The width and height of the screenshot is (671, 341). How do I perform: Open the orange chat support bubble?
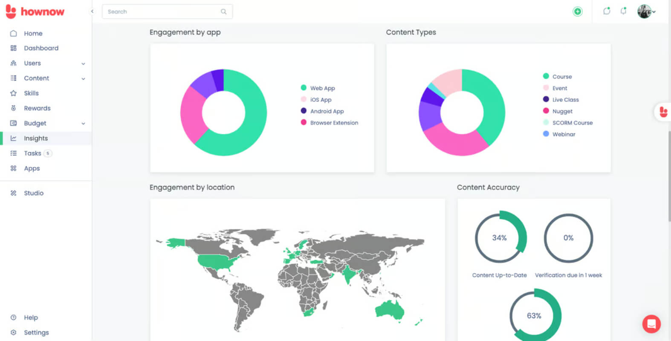point(651,324)
